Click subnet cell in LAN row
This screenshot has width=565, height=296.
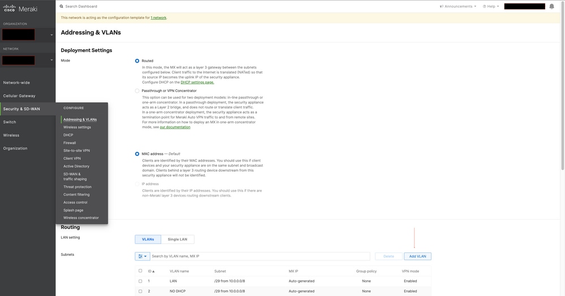tap(230, 281)
